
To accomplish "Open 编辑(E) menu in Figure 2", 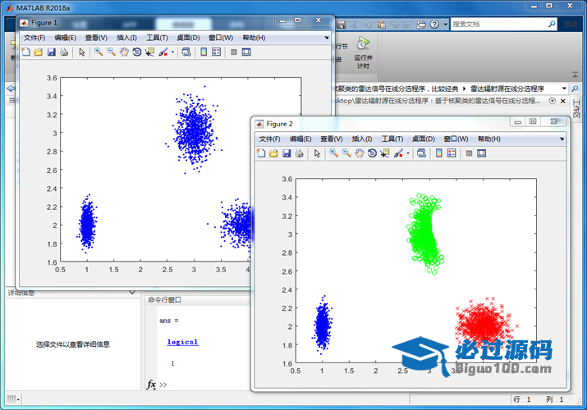I will [x=300, y=139].
